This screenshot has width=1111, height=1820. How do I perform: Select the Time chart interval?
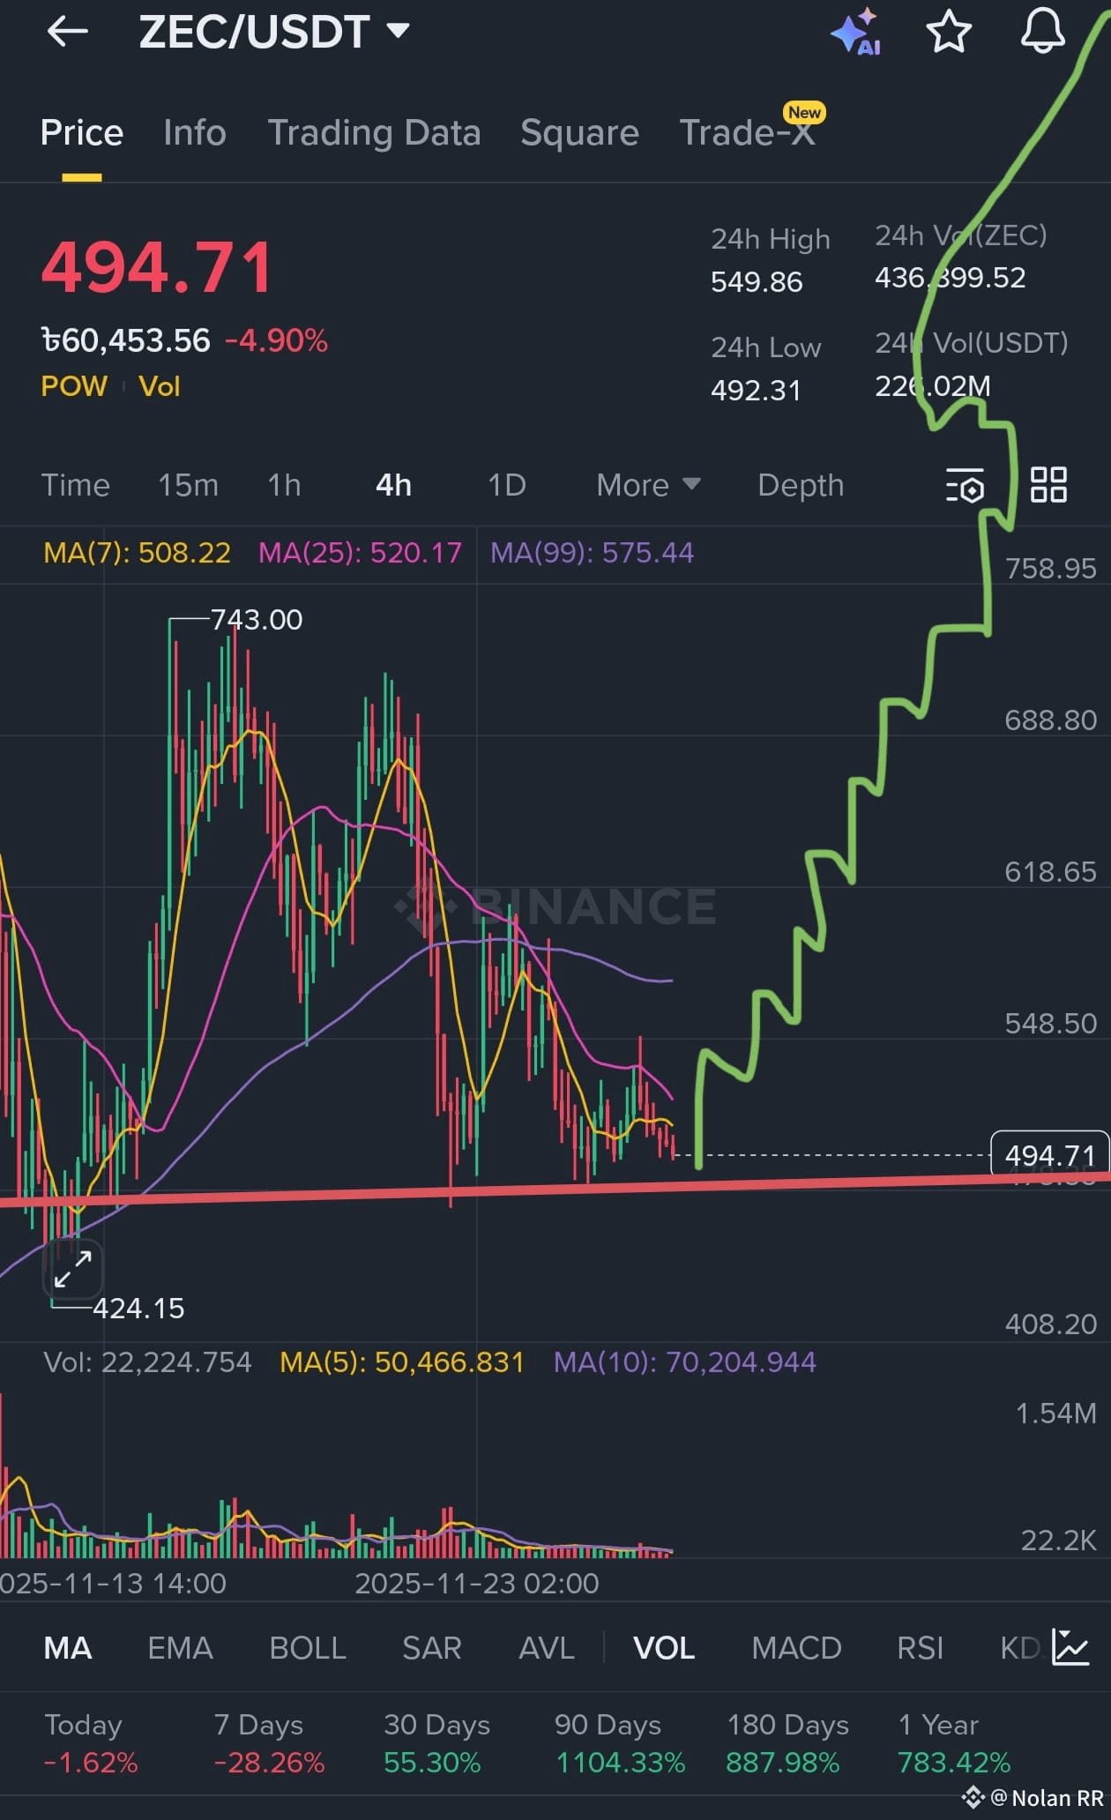pyautogui.click(x=76, y=485)
